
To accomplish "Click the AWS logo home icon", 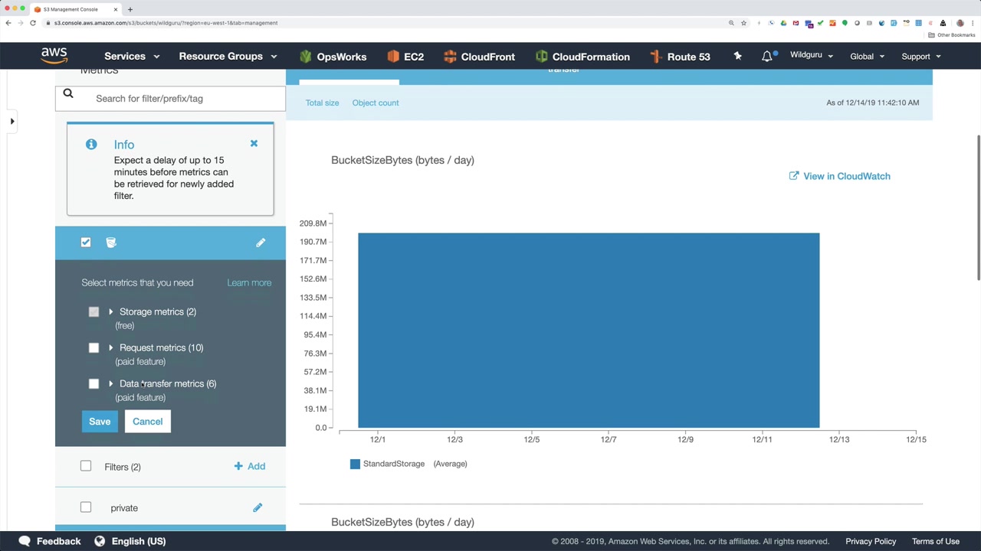I will point(54,56).
